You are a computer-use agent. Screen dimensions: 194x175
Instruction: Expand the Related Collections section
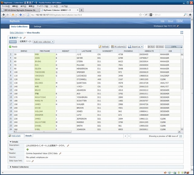(11, 167)
